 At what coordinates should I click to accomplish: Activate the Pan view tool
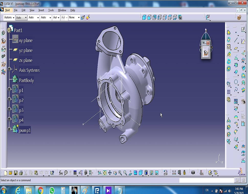coord(110,173)
